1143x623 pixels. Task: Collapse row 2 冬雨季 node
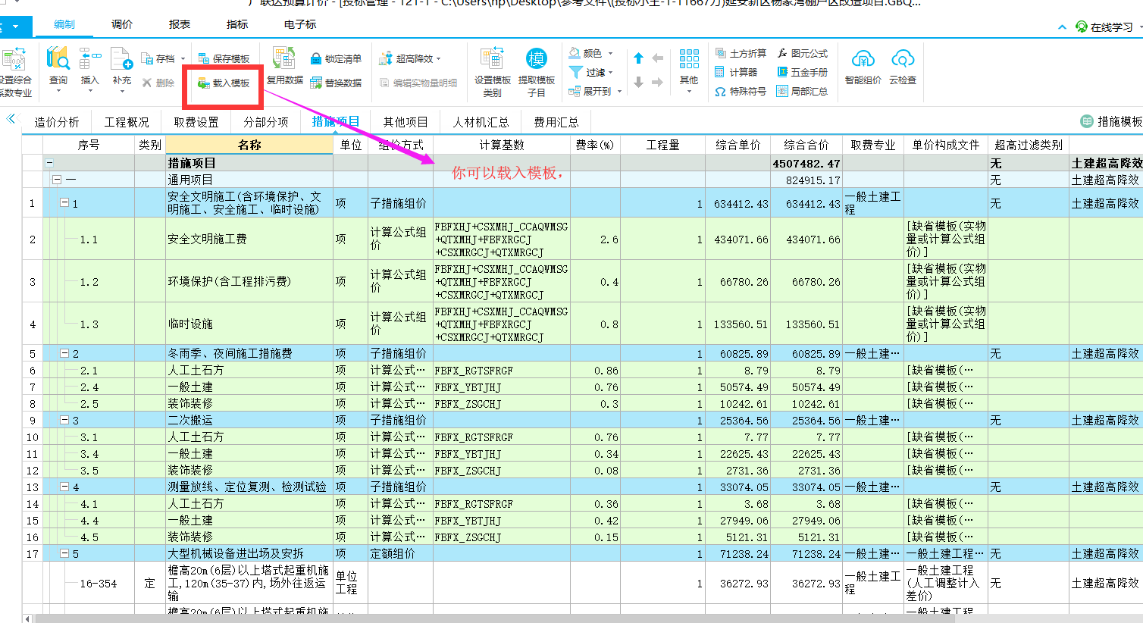pyautogui.click(x=64, y=353)
